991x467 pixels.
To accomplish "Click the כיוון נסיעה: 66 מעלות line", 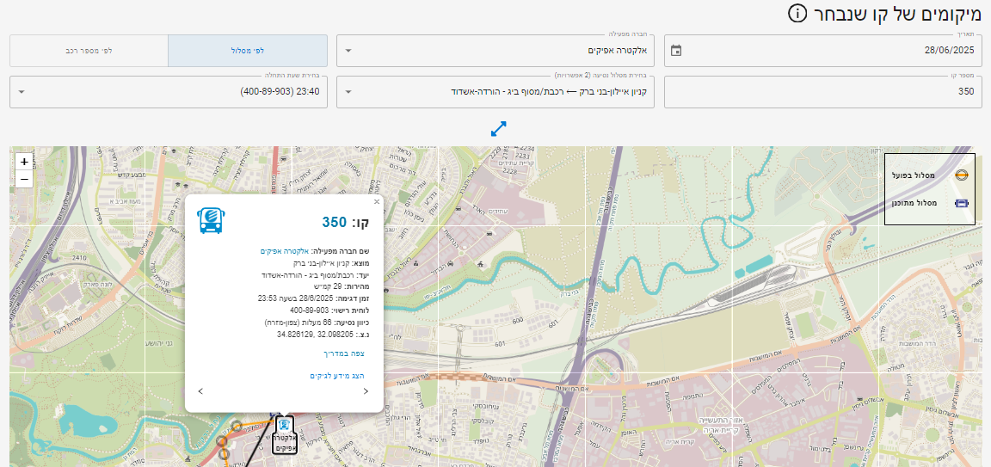I will tap(317, 323).
